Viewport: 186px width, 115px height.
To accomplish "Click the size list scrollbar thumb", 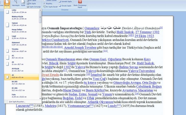I will (40, 17).
